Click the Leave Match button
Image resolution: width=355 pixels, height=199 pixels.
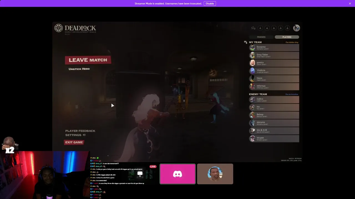pyautogui.click(x=88, y=60)
